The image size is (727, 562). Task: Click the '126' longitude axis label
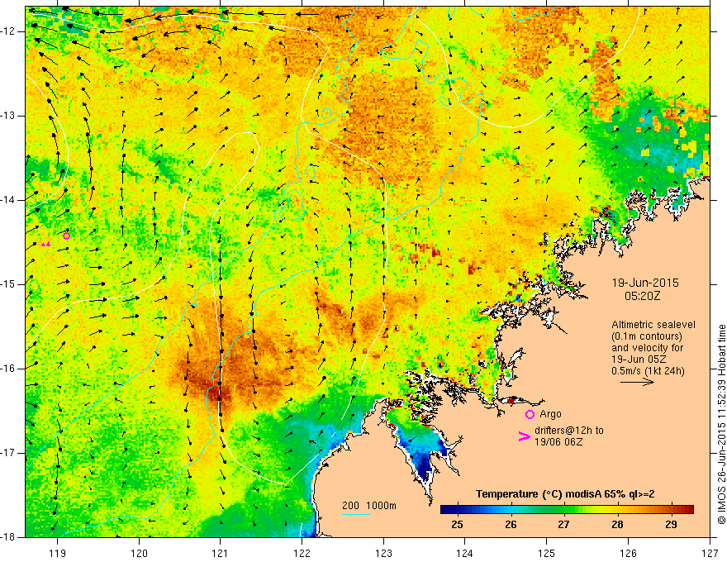(628, 553)
